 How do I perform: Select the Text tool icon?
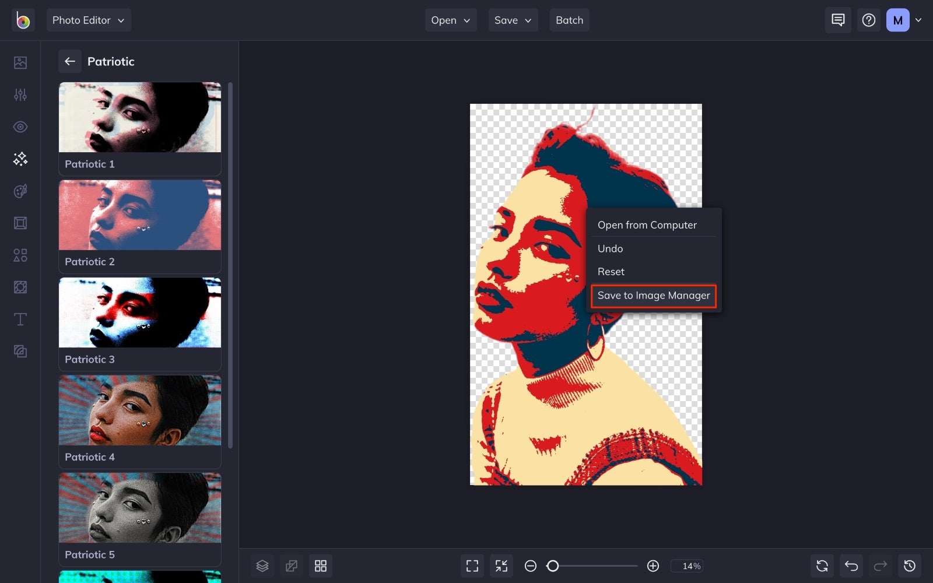coord(20,319)
